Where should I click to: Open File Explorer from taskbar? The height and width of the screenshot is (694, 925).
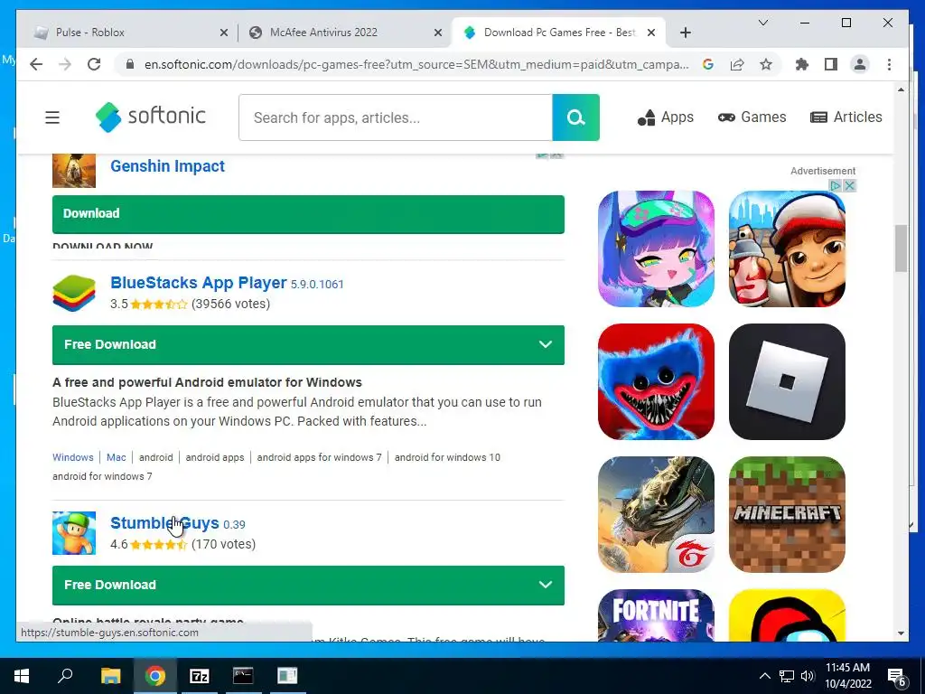(x=110, y=676)
